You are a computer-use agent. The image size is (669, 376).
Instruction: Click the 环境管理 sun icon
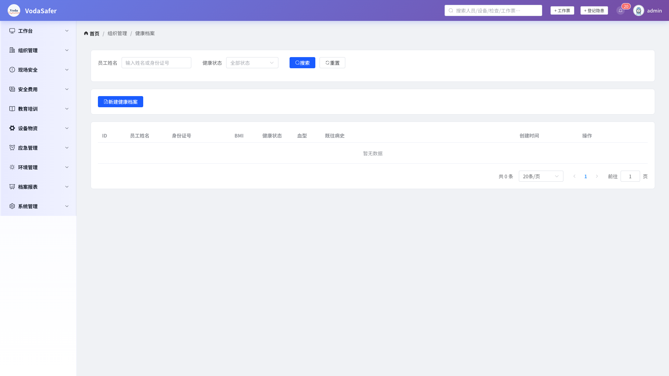point(12,167)
